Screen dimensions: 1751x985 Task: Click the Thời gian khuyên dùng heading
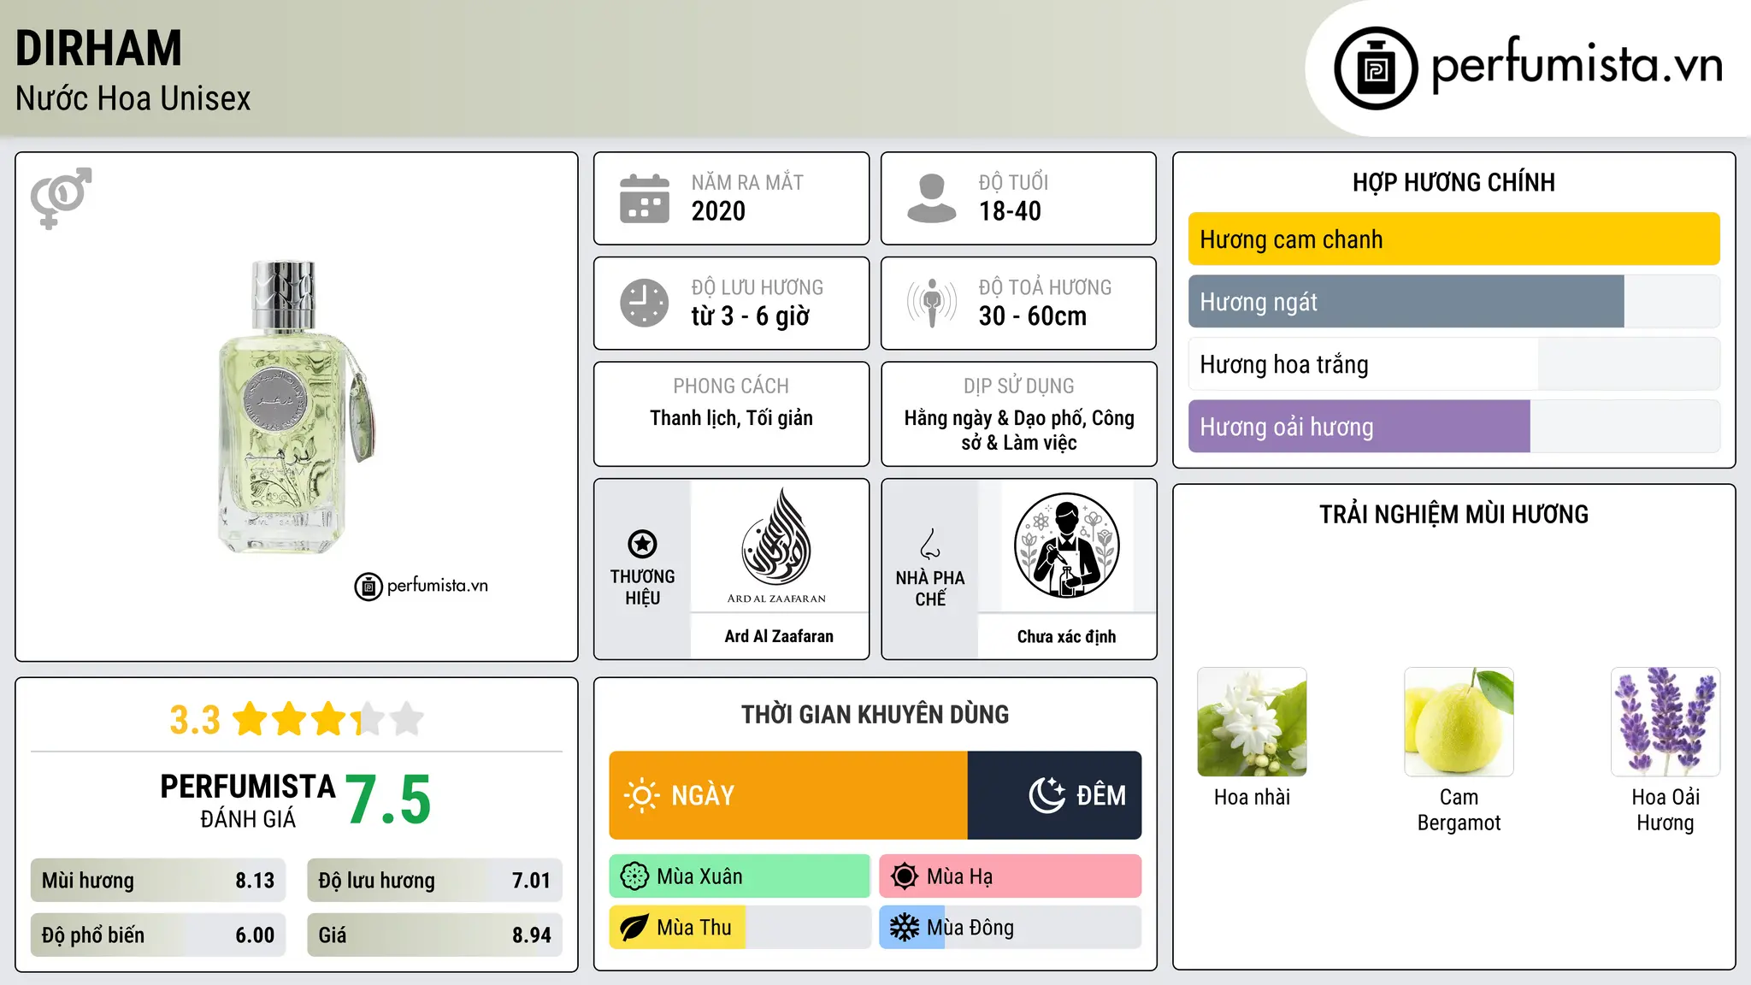[x=875, y=714]
